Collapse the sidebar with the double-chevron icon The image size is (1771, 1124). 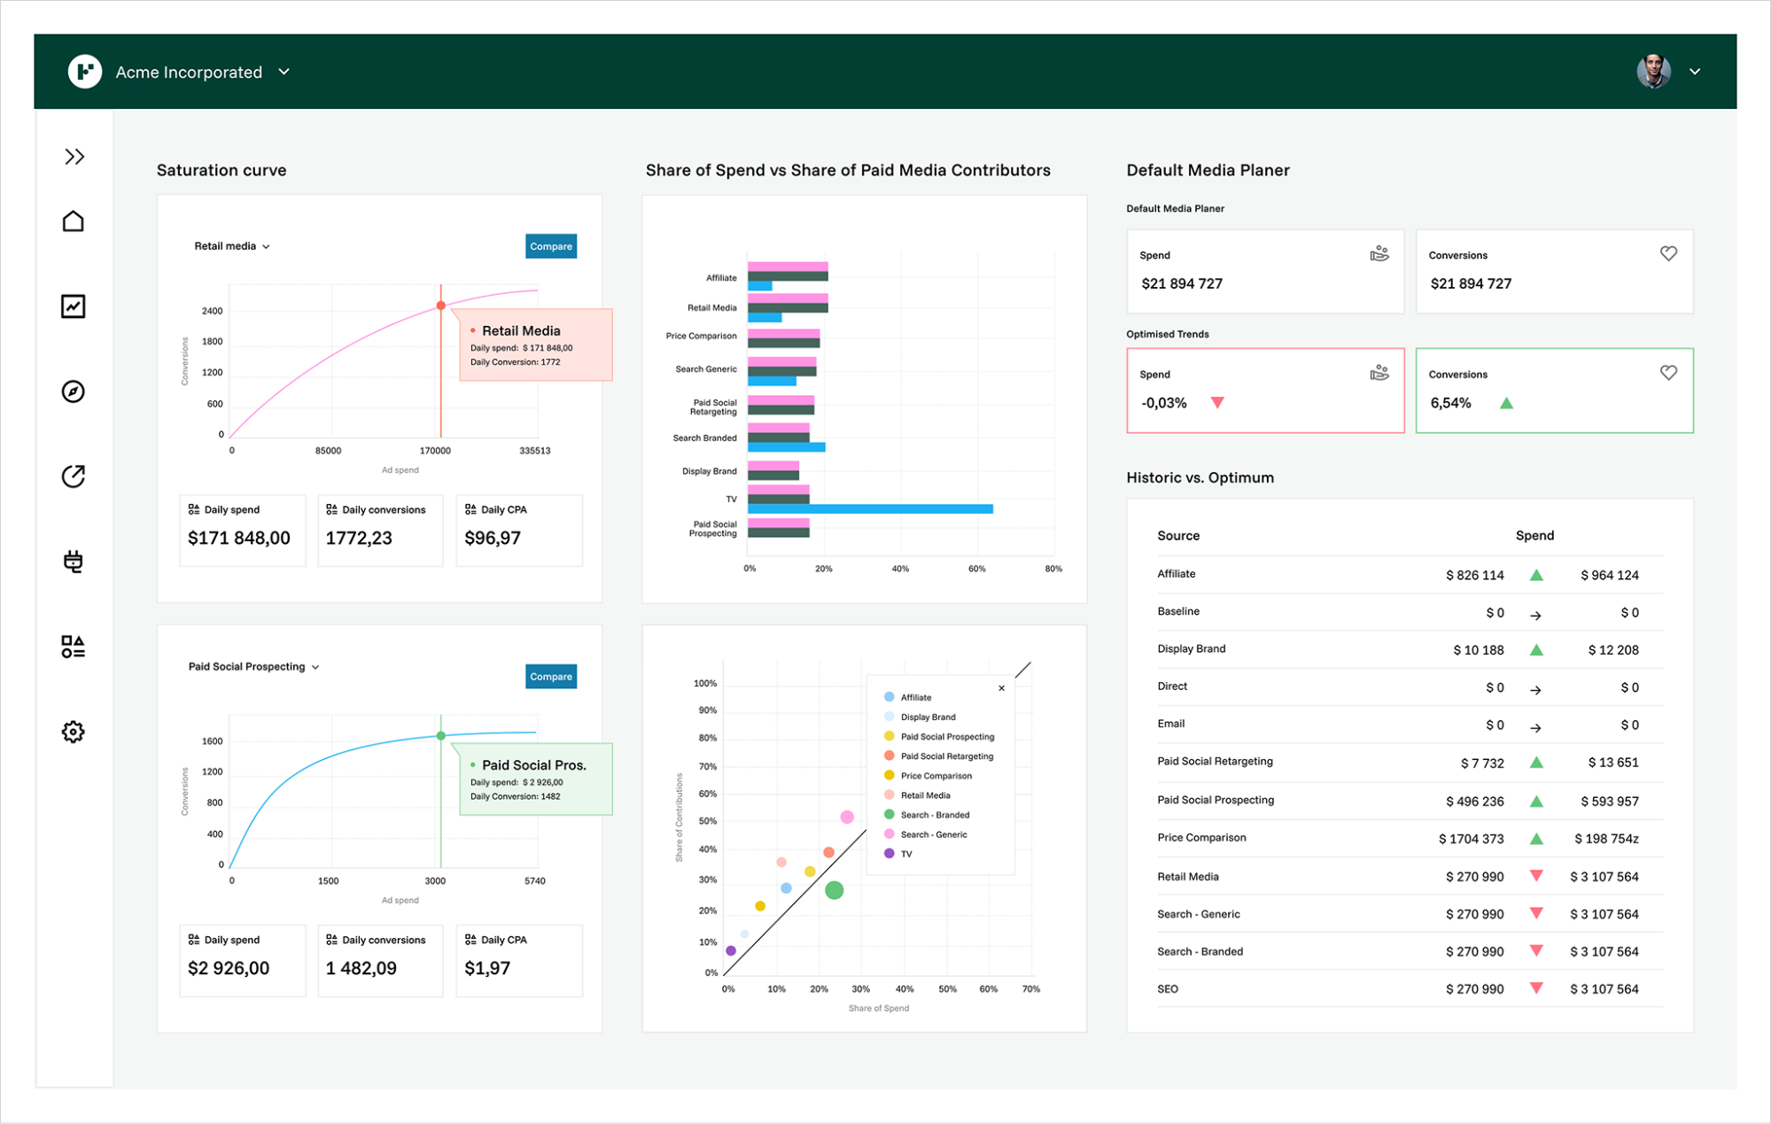(74, 156)
